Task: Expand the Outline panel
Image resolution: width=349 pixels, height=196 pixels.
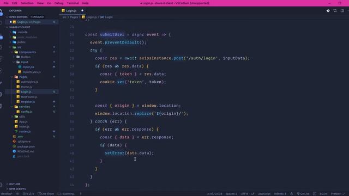Action: (15, 184)
